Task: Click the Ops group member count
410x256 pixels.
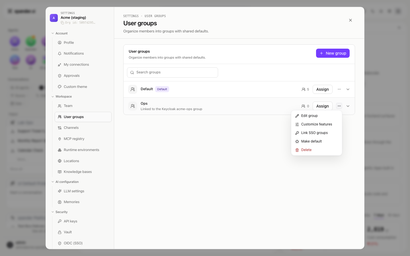Action: [305, 106]
